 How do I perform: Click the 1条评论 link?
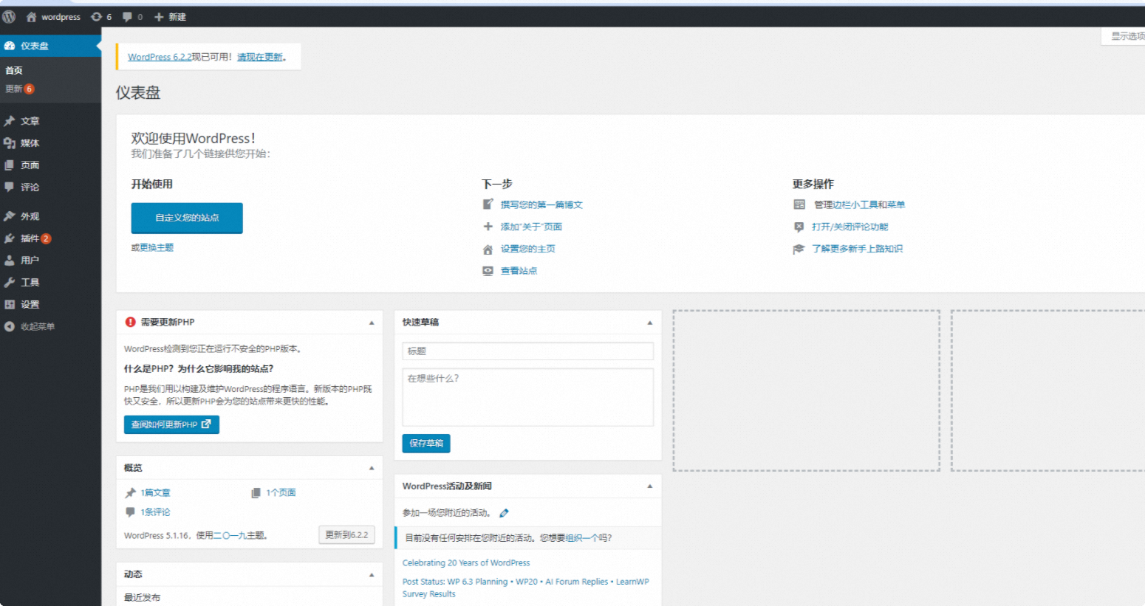155,512
